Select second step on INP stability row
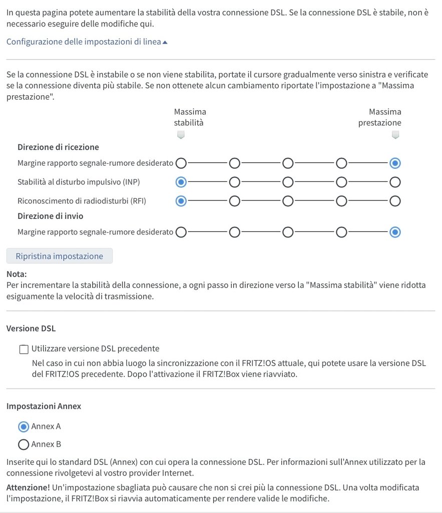 pyautogui.click(x=235, y=181)
